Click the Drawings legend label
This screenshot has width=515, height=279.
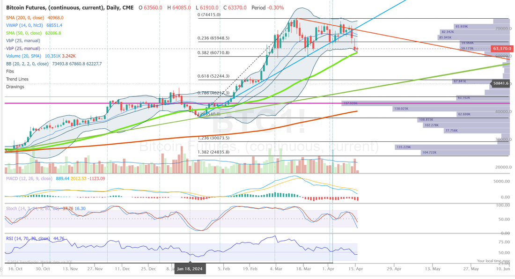(x=15, y=87)
